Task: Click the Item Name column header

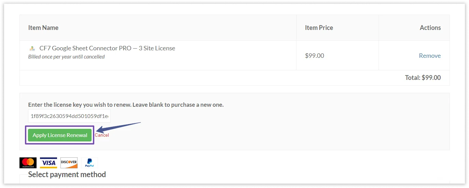Action: tap(43, 28)
